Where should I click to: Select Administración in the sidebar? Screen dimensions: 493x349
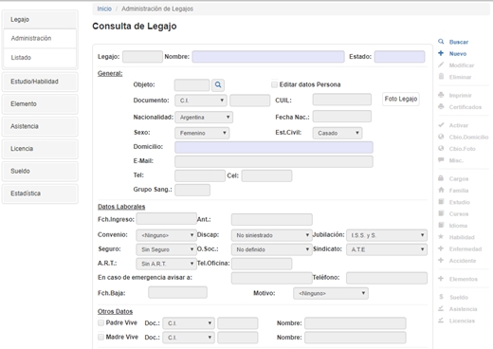click(x=40, y=38)
